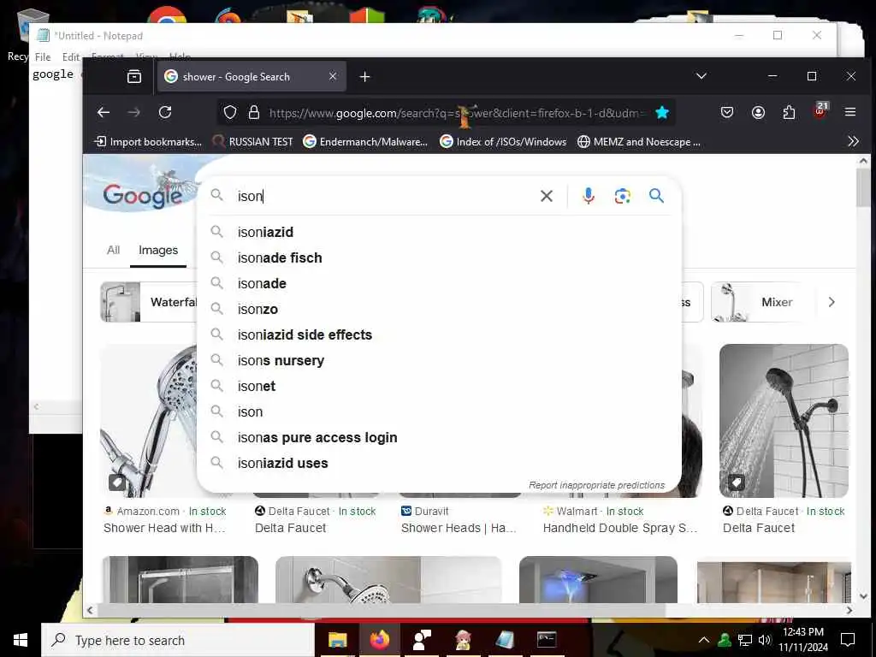
Task: Show more bookmarks chevron
Action: coord(853,141)
